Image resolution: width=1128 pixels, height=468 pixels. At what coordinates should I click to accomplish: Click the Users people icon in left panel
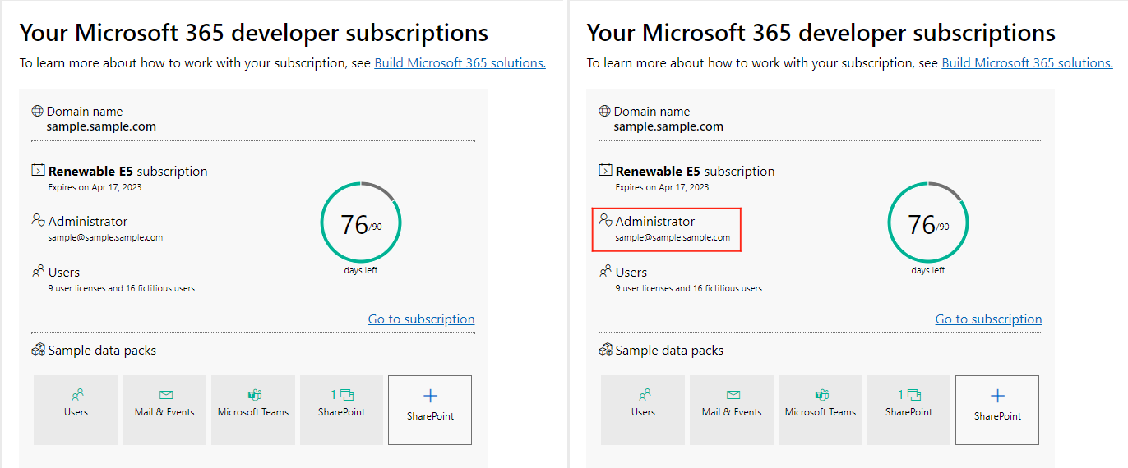38,271
